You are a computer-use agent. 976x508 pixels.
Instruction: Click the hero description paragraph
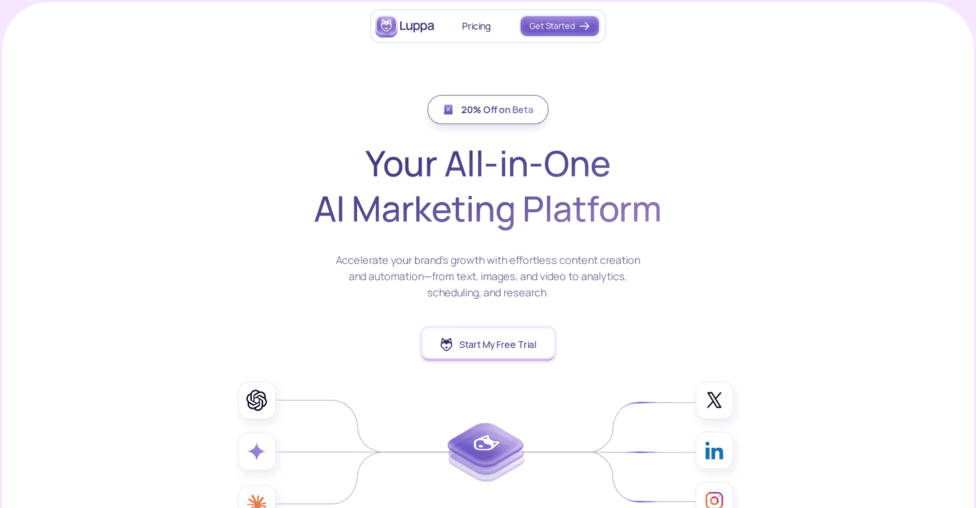(488, 276)
